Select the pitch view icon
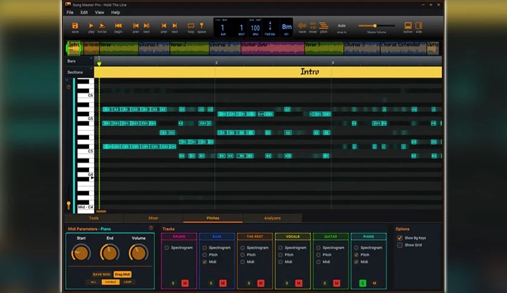 (324, 26)
